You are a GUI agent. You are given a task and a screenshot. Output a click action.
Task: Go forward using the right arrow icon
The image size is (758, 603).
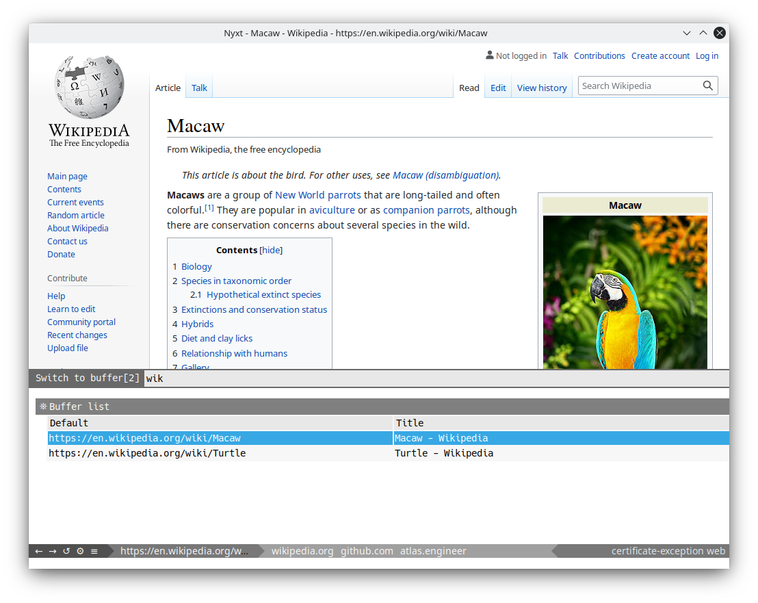pyautogui.click(x=53, y=551)
